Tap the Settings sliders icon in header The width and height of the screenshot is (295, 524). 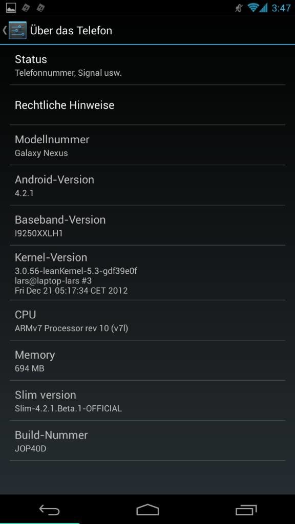pos(17,30)
